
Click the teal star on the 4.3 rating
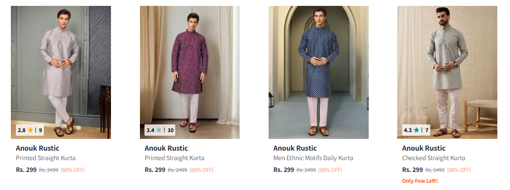click(x=416, y=130)
